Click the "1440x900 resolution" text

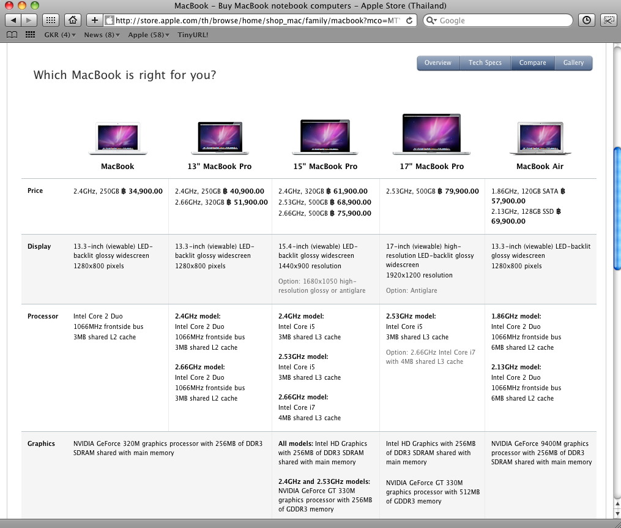[x=310, y=266]
